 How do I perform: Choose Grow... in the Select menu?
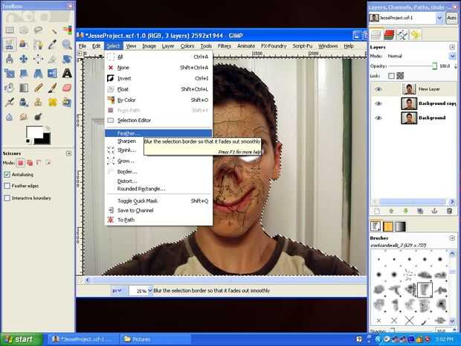click(158, 161)
